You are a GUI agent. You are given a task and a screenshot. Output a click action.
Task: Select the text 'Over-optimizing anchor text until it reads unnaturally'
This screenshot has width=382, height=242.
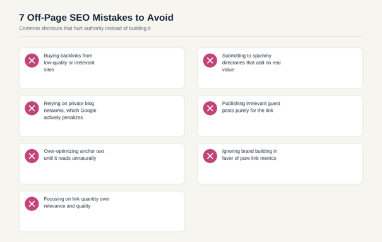tap(74, 155)
